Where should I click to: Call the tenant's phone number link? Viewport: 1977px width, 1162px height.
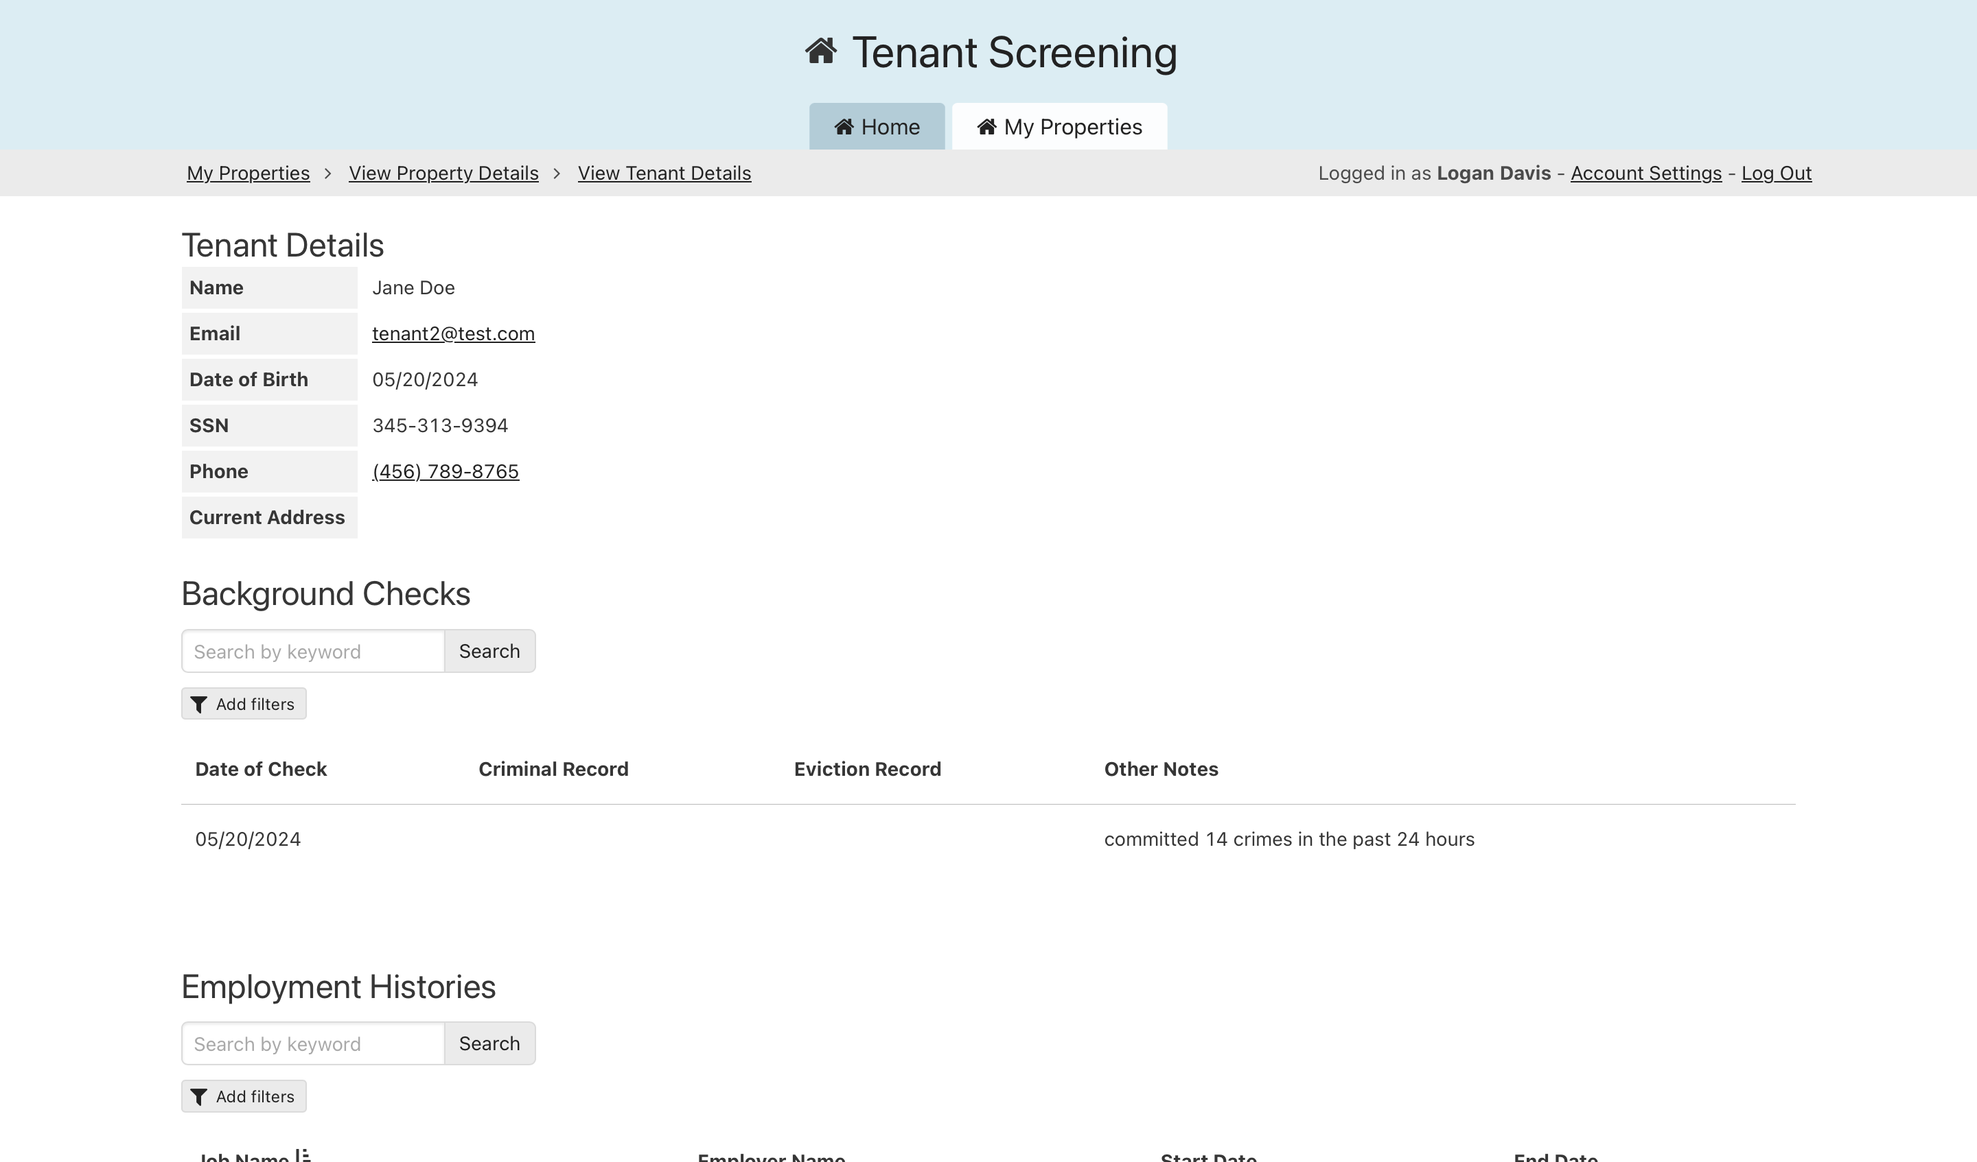445,472
